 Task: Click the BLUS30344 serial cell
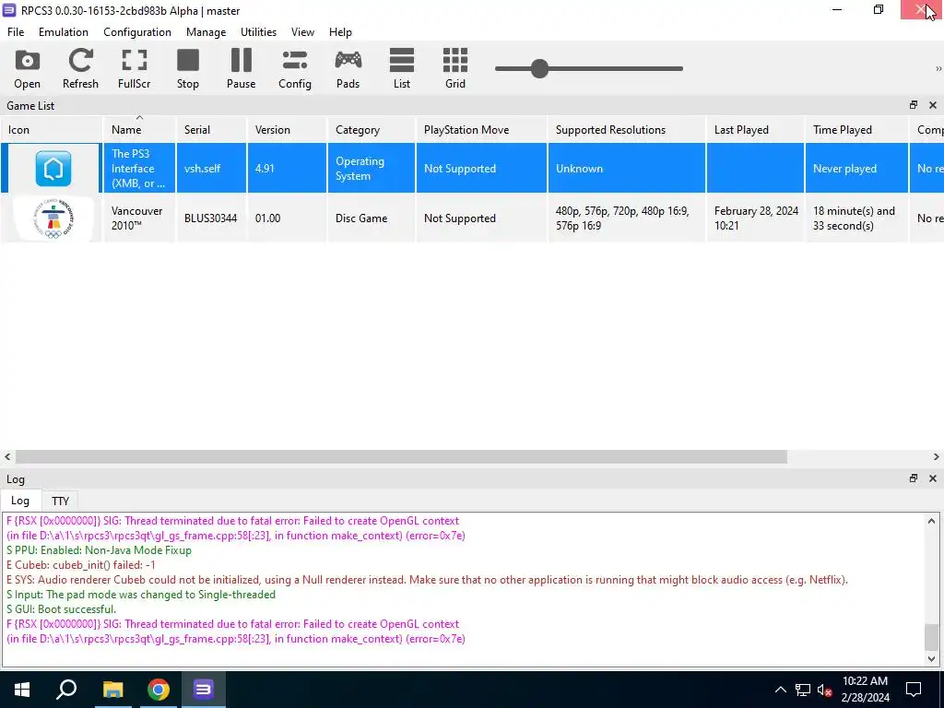tap(211, 218)
